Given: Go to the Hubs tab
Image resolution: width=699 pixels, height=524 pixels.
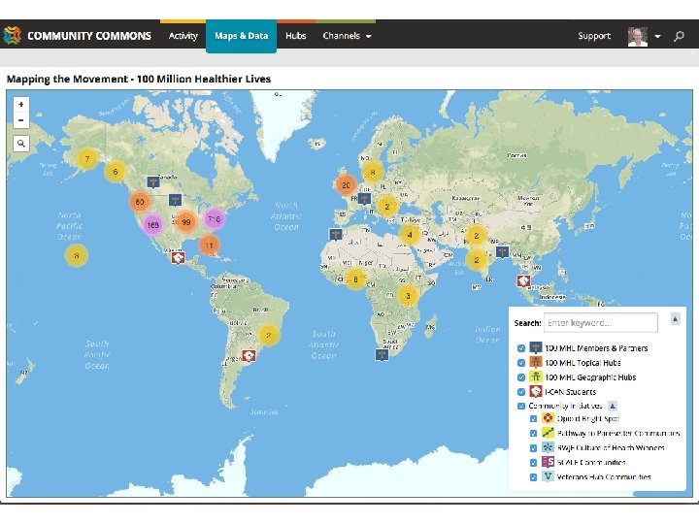Looking at the screenshot, I should tap(295, 36).
